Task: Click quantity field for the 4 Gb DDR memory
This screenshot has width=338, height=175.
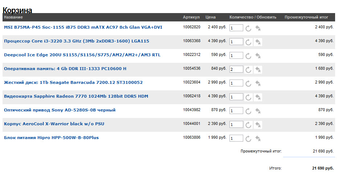Action: coord(236,69)
